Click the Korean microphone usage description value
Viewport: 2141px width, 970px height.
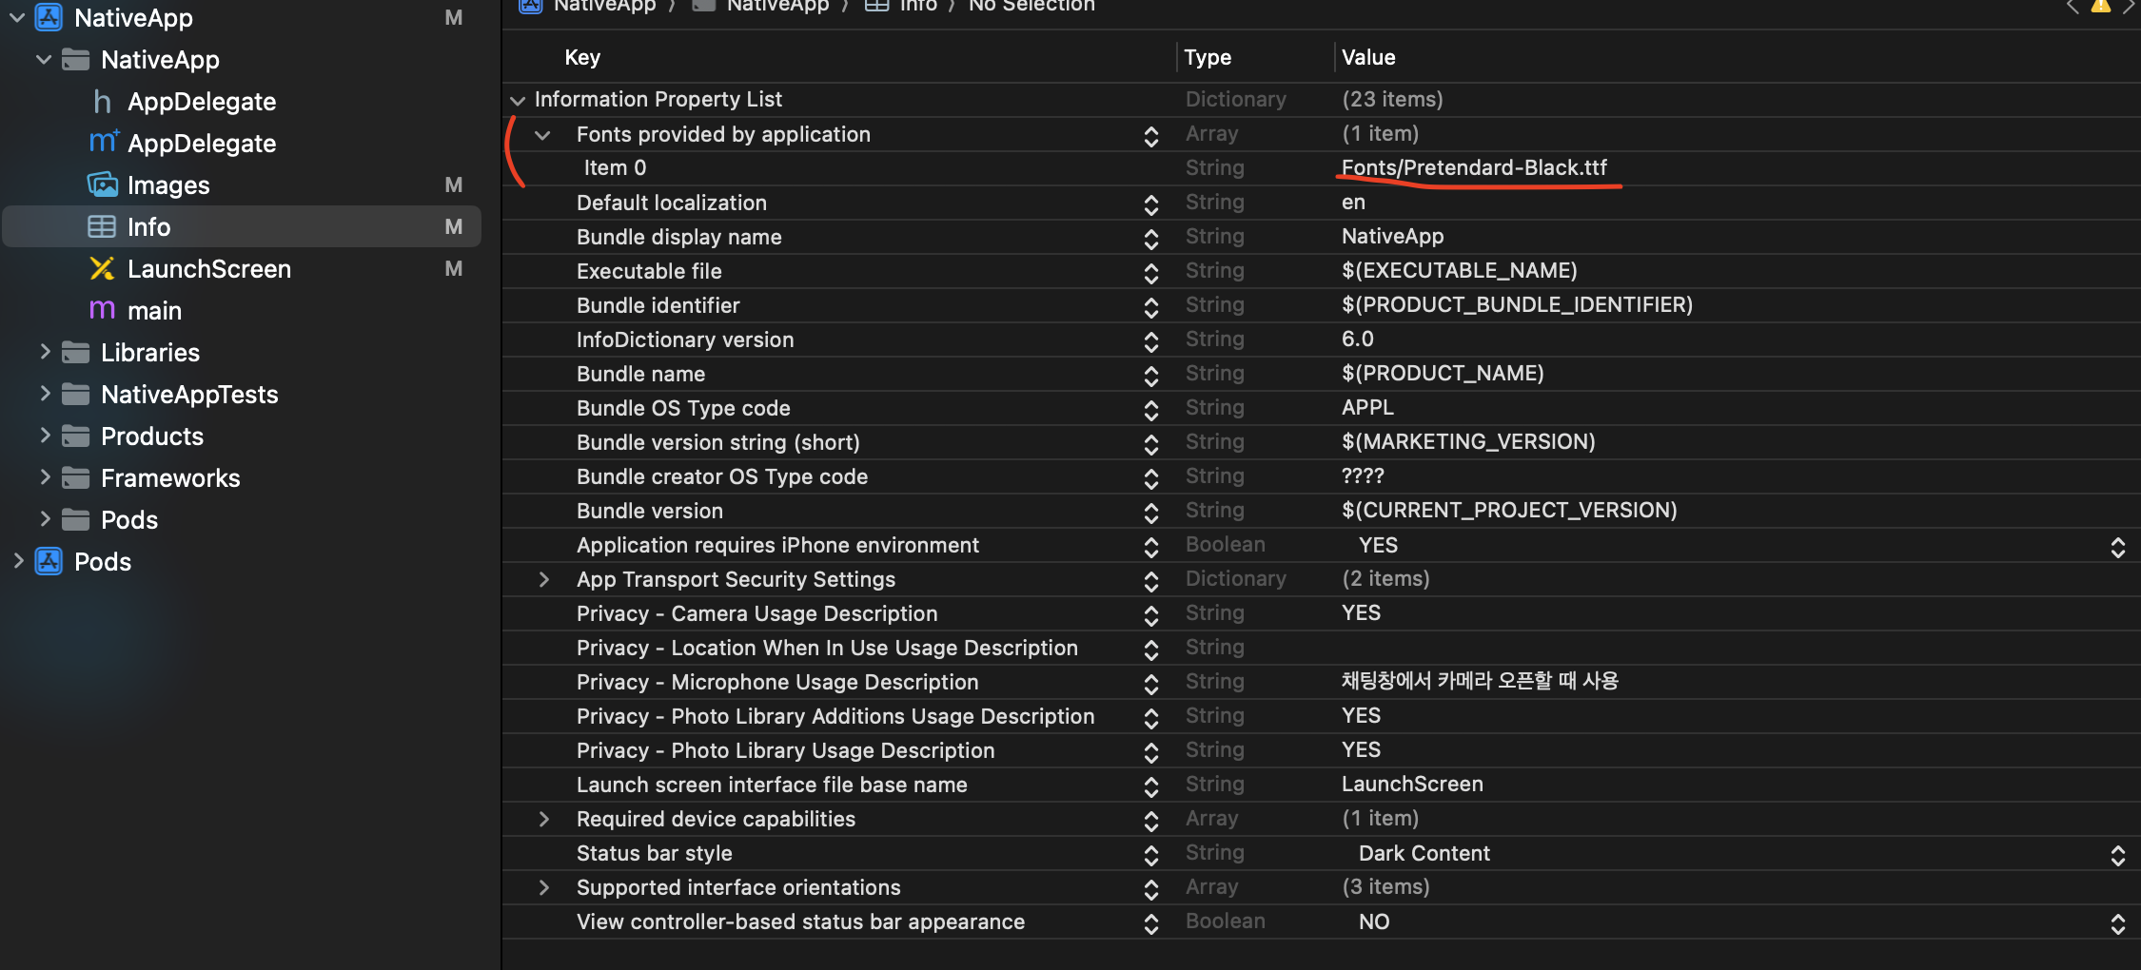[1480, 681]
